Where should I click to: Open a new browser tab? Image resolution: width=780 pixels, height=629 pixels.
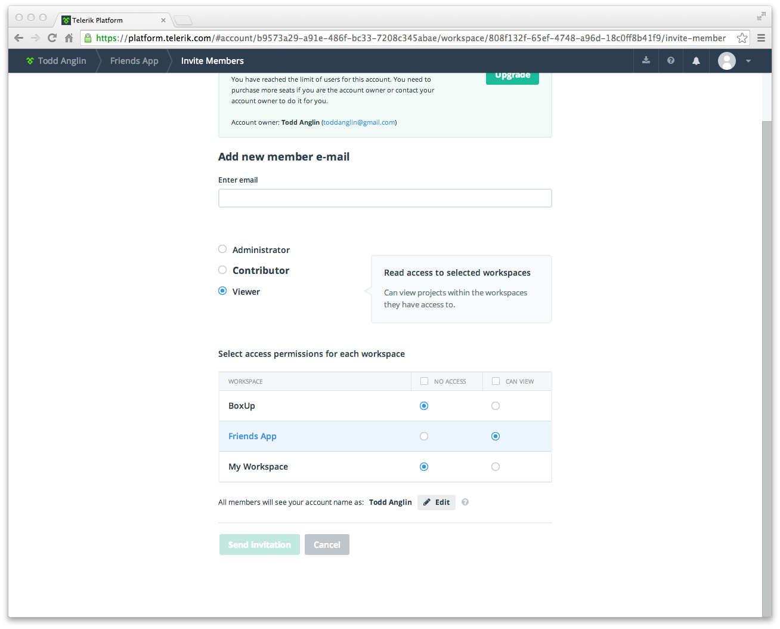tap(183, 21)
